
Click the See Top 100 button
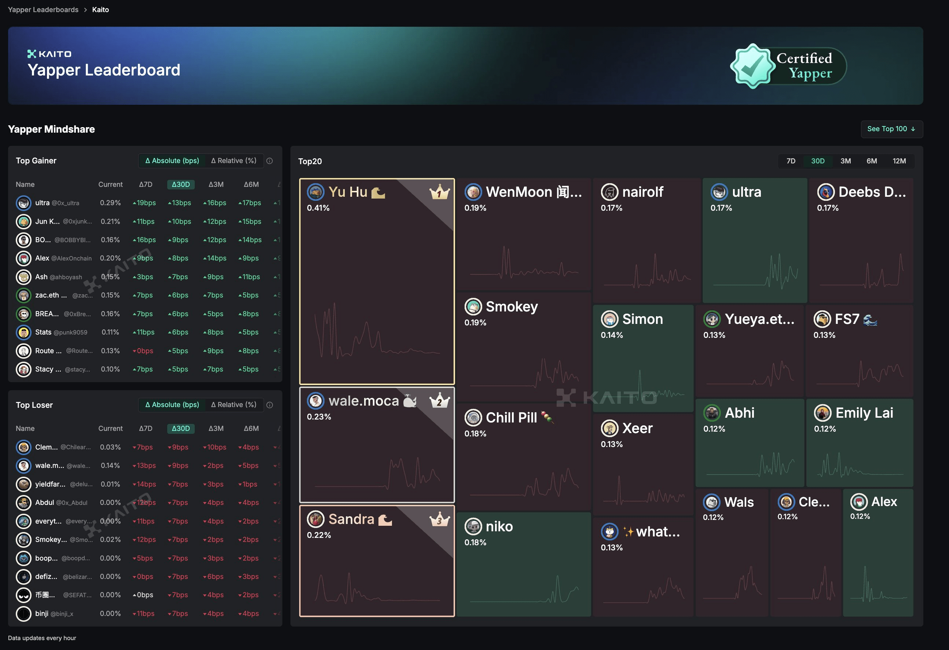891,129
